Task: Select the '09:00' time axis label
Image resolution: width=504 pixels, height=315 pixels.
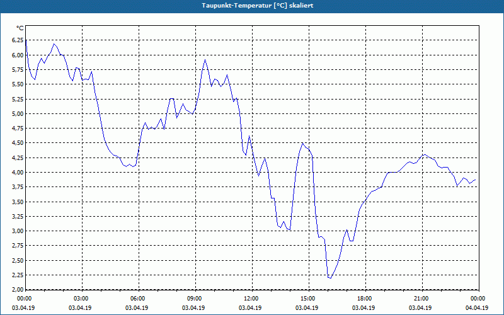Action: [193, 299]
